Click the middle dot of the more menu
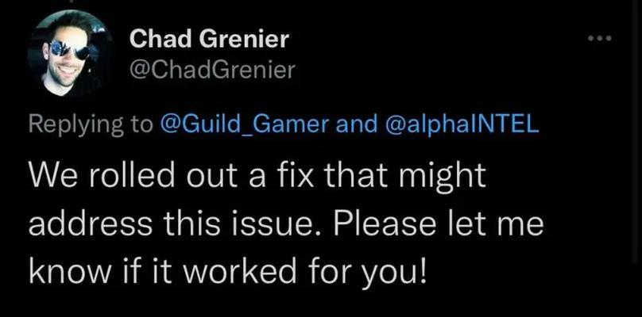The image size is (642, 317). coord(599,38)
